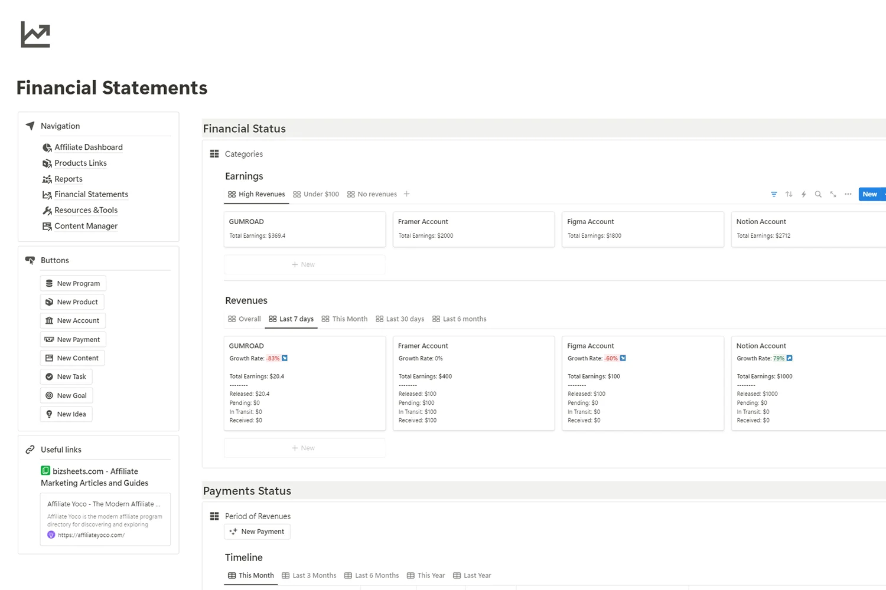Image resolution: width=886 pixels, height=590 pixels.
Task: Open Financial Statements navigation link
Action: pyautogui.click(x=91, y=195)
